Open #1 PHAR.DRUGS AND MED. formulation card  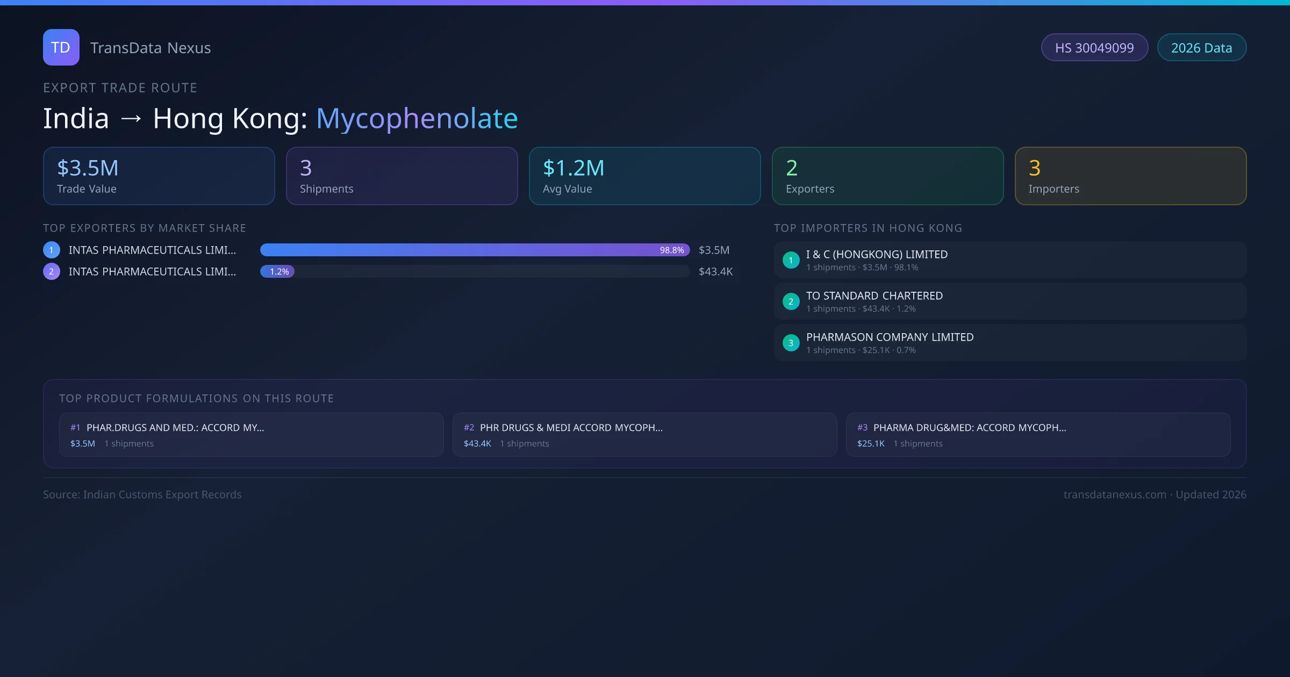point(251,435)
